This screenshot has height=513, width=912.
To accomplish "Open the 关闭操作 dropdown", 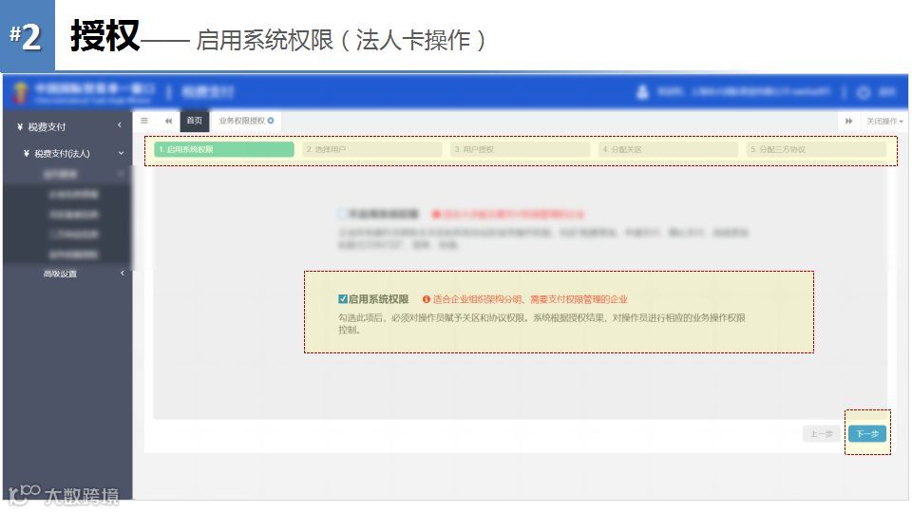I will pyautogui.click(x=884, y=121).
